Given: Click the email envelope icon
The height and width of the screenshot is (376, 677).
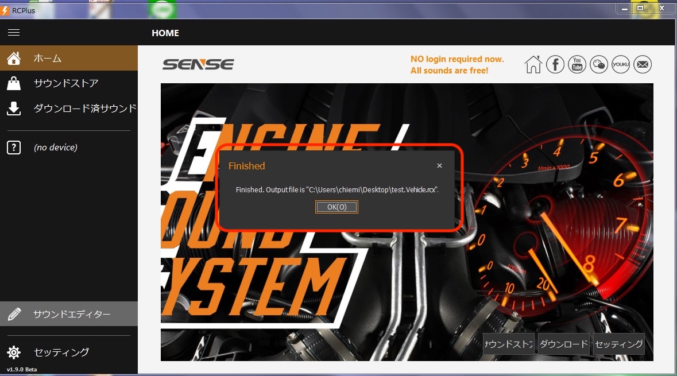Looking at the screenshot, I should click(x=643, y=65).
